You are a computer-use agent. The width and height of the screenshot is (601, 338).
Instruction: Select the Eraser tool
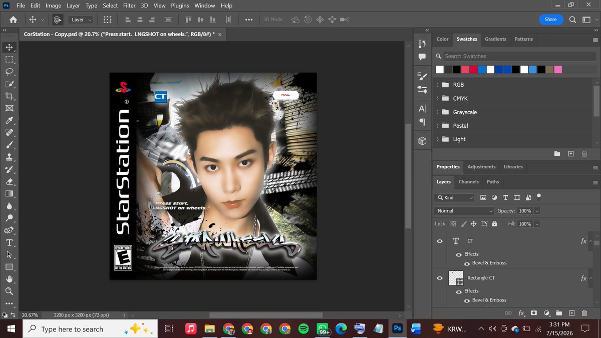point(9,181)
